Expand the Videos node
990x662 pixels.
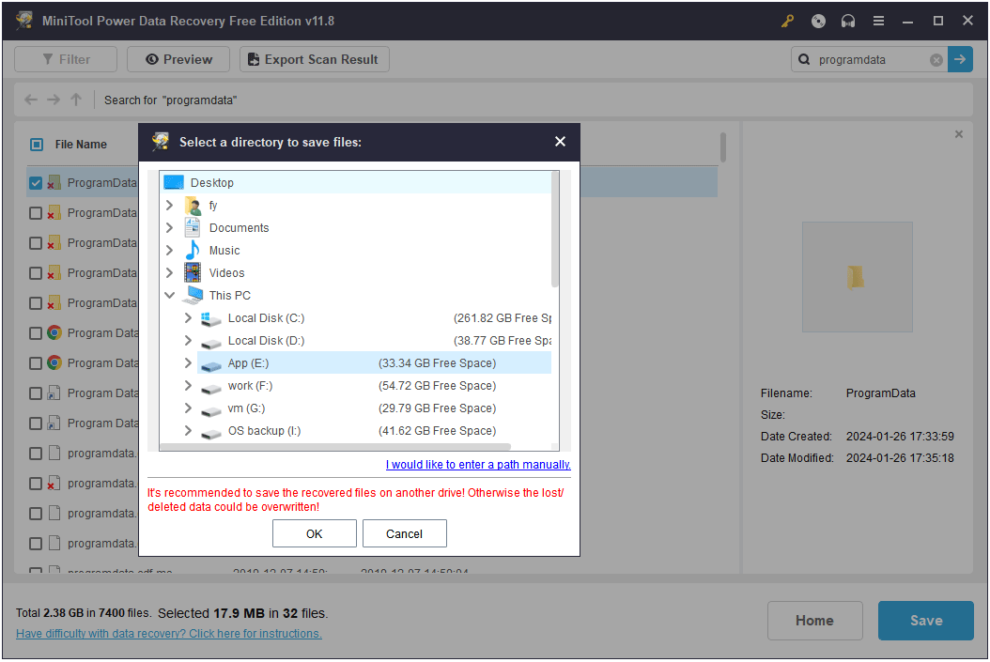pos(169,272)
